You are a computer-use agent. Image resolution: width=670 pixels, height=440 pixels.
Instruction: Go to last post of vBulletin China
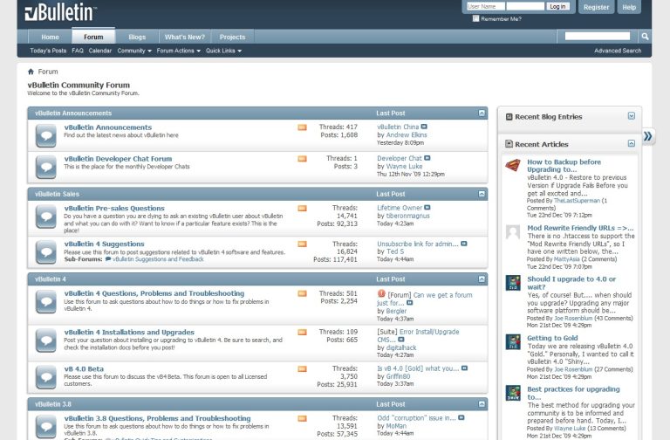tap(425, 127)
